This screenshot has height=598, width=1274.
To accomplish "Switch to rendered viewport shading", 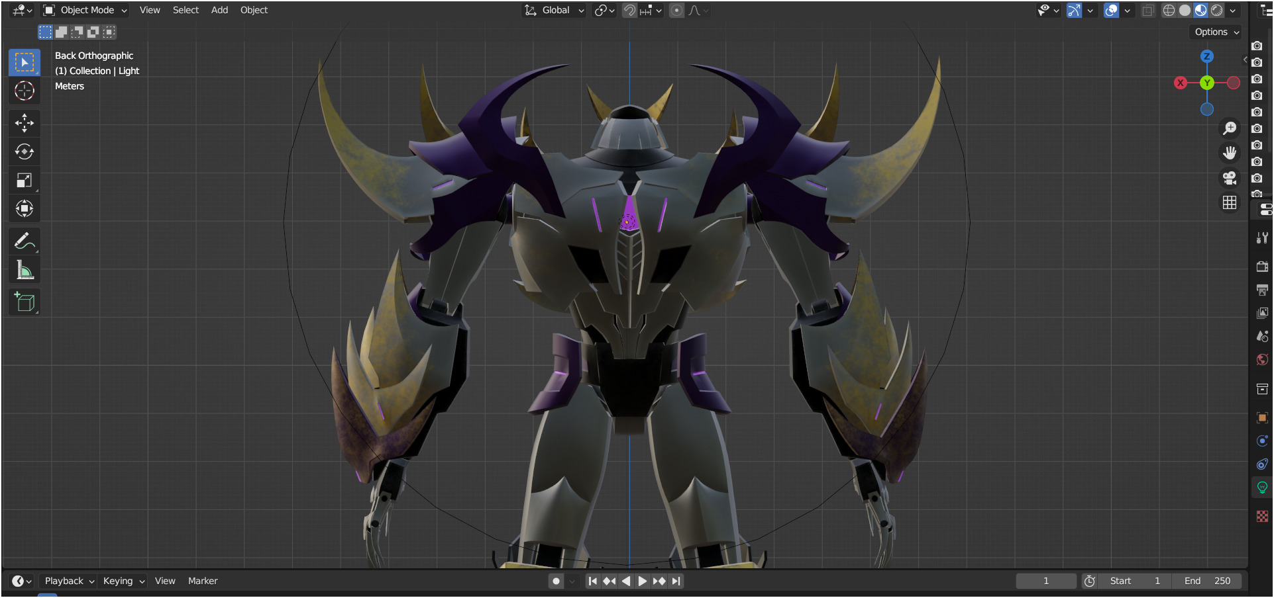I will 1216,10.
